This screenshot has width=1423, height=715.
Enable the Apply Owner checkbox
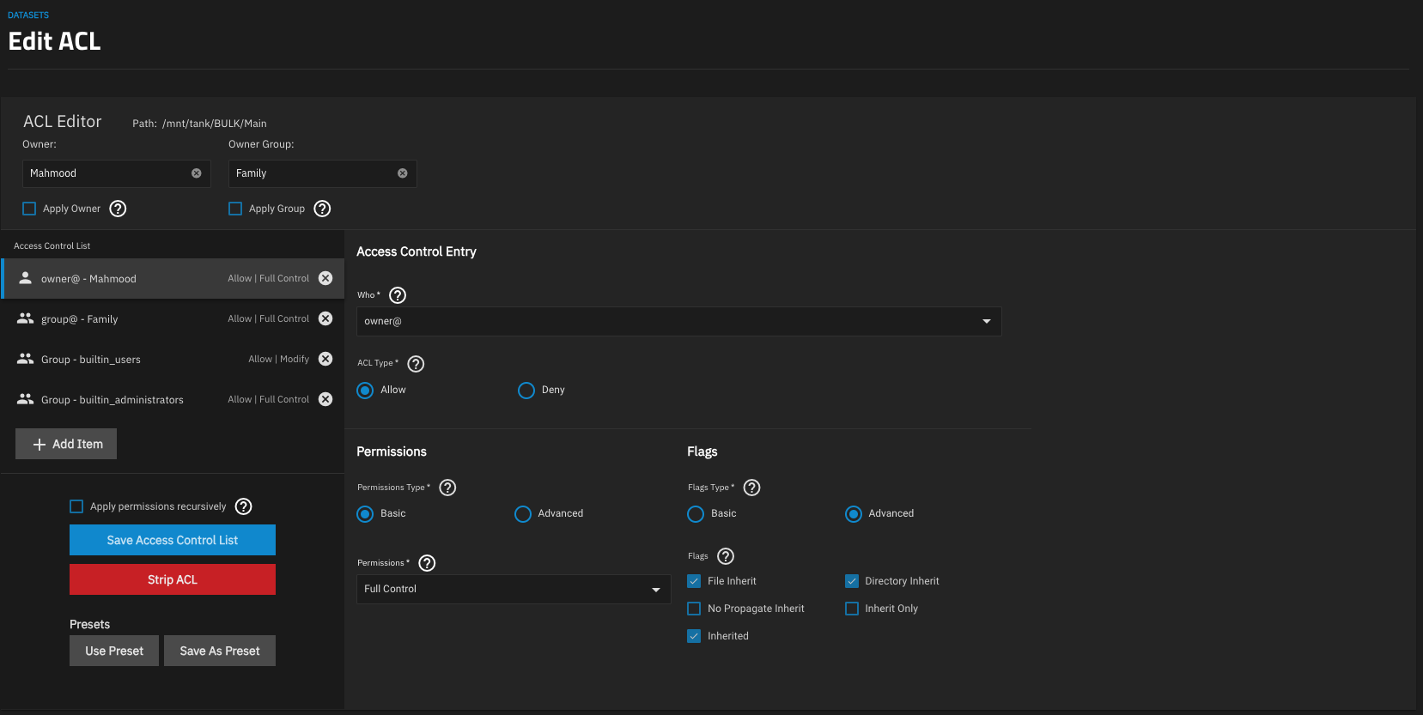[29, 209]
